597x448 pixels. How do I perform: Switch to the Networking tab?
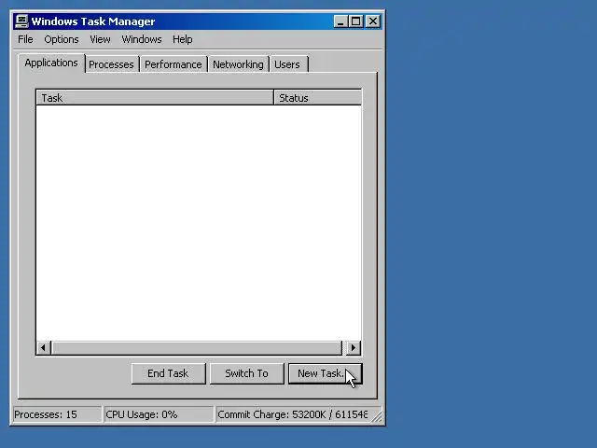[238, 64]
